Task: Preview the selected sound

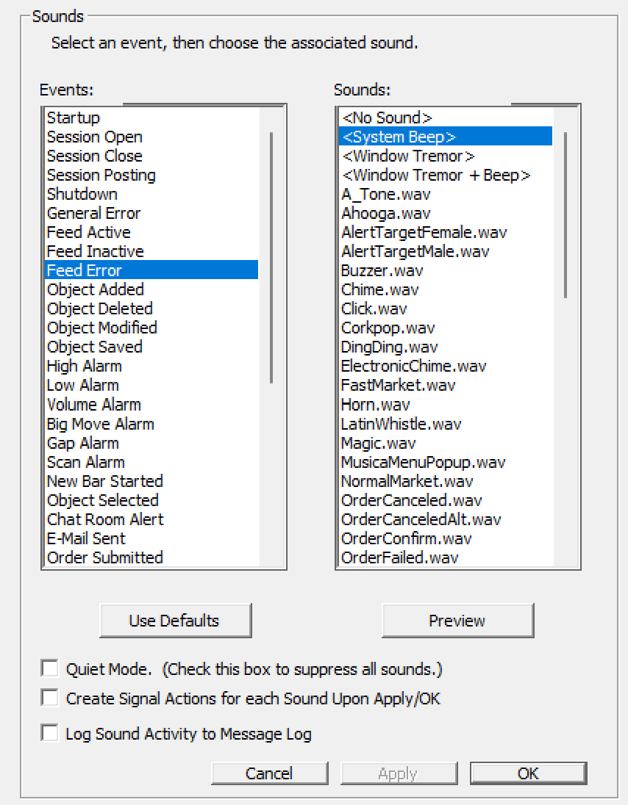Action: click(457, 620)
